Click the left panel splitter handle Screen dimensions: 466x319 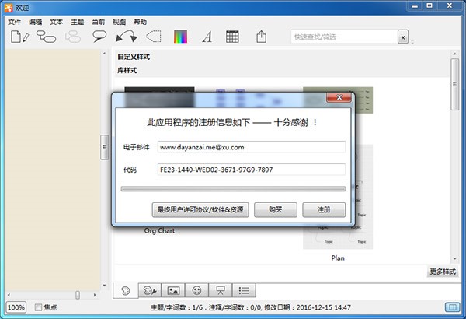(x=104, y=147)
